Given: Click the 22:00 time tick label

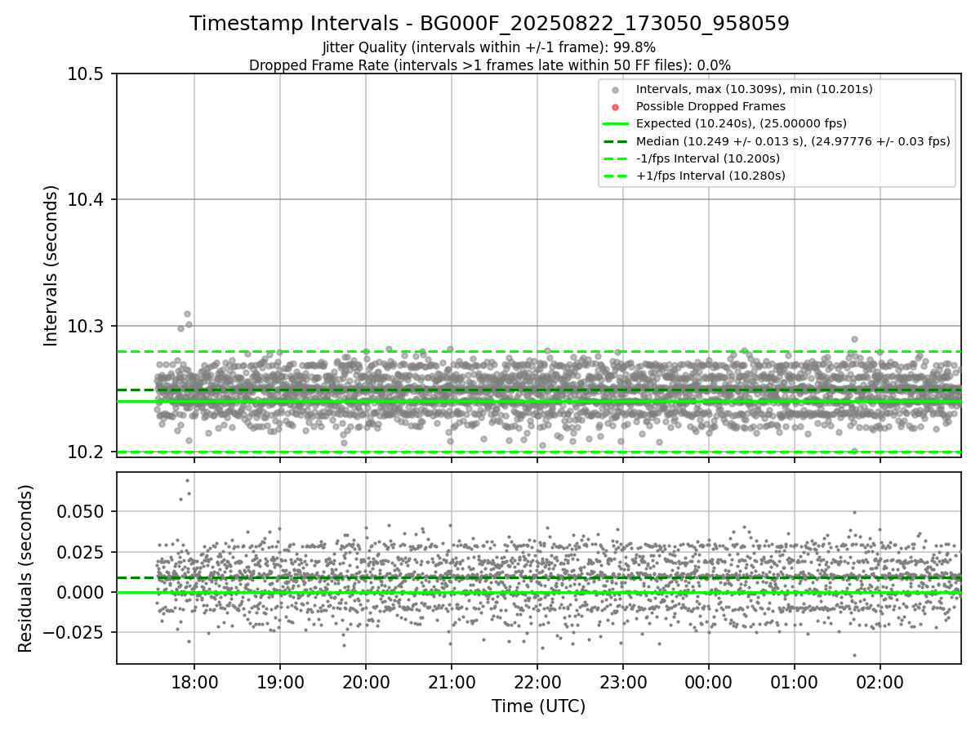Looking at the screenshot, I should [x=537, y=681].
